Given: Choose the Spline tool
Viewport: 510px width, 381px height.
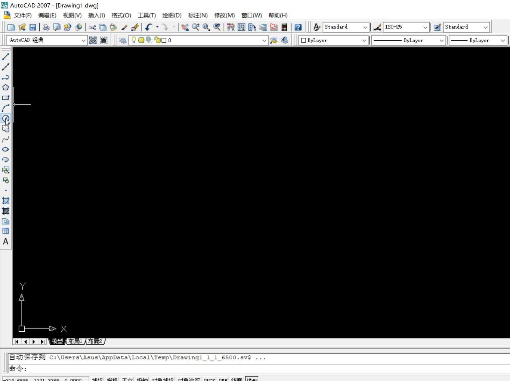Looking at the screenshot, I should tap(6, 139).
